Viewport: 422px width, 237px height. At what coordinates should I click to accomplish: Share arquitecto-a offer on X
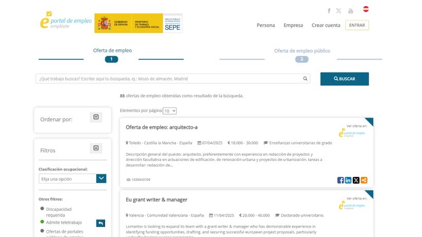[x=356, y=180]
